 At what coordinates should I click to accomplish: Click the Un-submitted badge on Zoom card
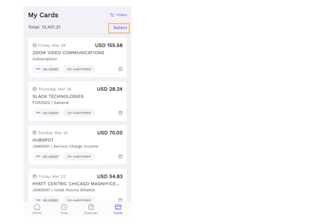[x=79, y=69]
